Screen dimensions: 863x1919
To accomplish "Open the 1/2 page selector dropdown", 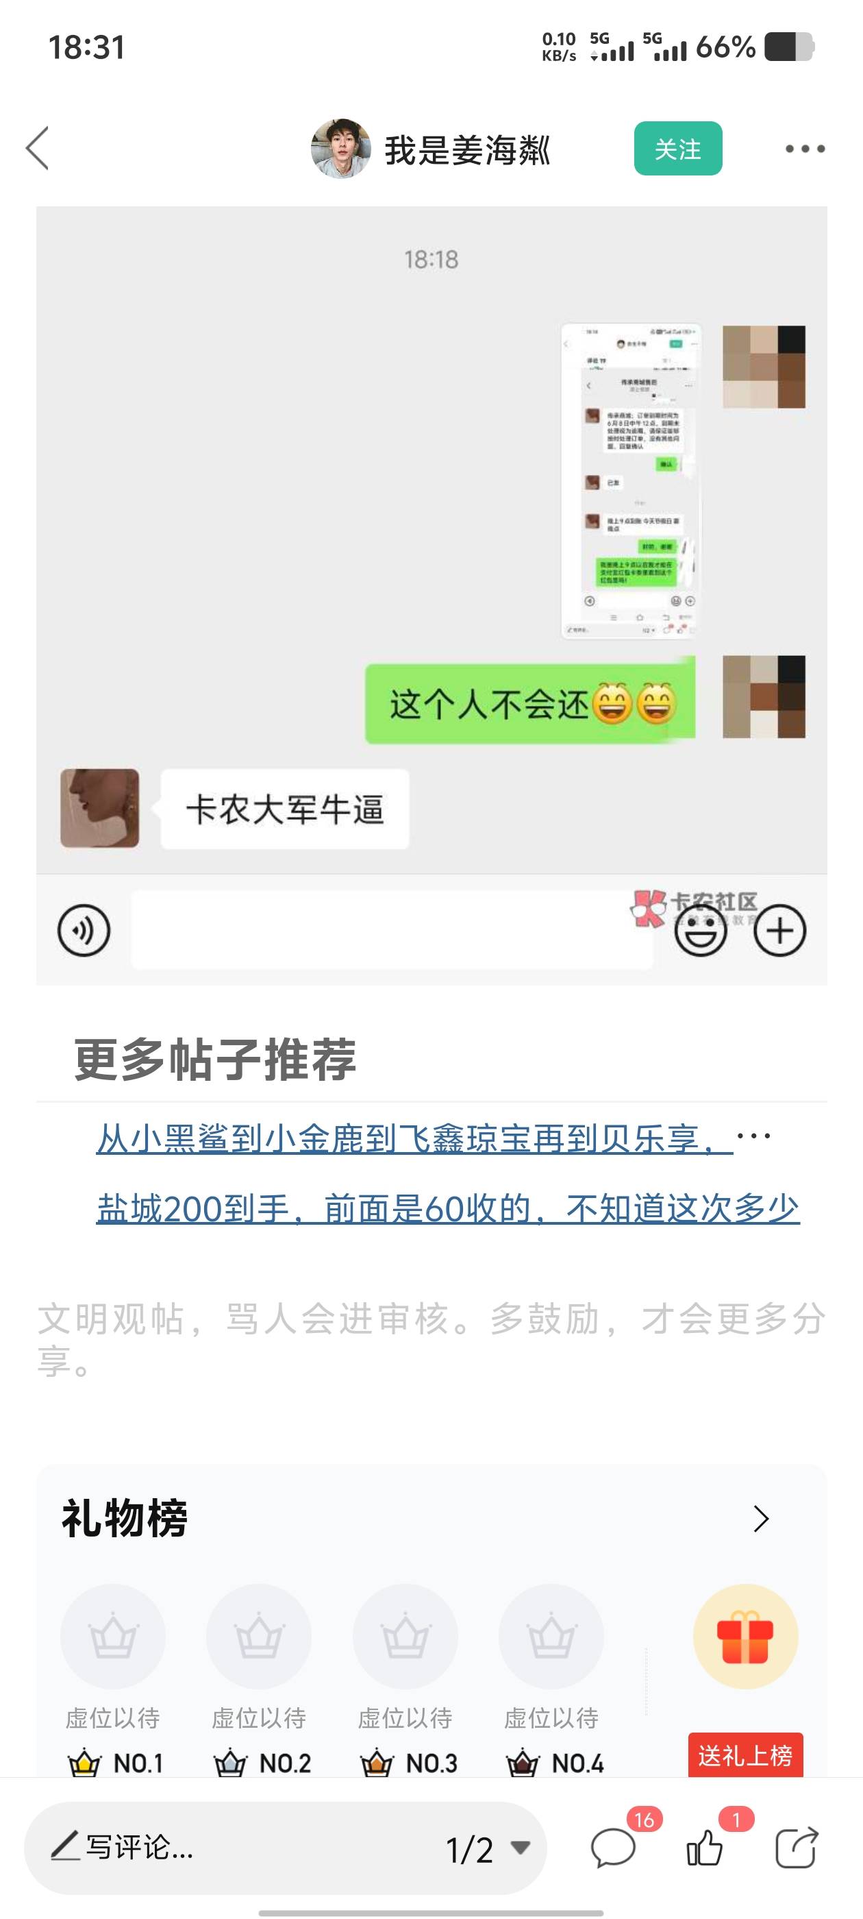I will coord(488,1850).
